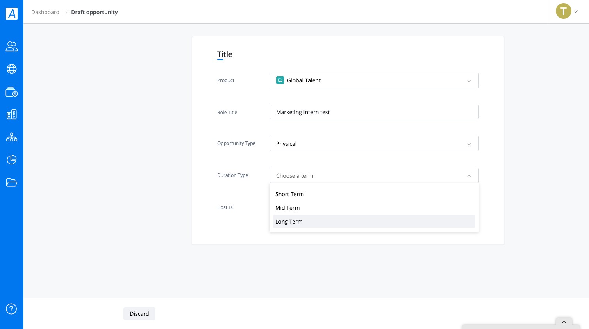Click the Role Title field label
Image resolution: width=589 pixels, height=329 pixels.
click(227, 113)
